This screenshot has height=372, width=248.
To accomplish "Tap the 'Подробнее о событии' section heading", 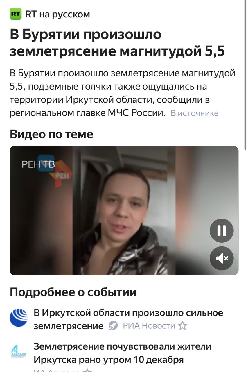I will pyautogui.click(x=73, y=292).
